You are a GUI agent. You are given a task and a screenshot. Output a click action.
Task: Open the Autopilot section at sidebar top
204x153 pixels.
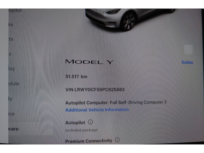(15, 11)
